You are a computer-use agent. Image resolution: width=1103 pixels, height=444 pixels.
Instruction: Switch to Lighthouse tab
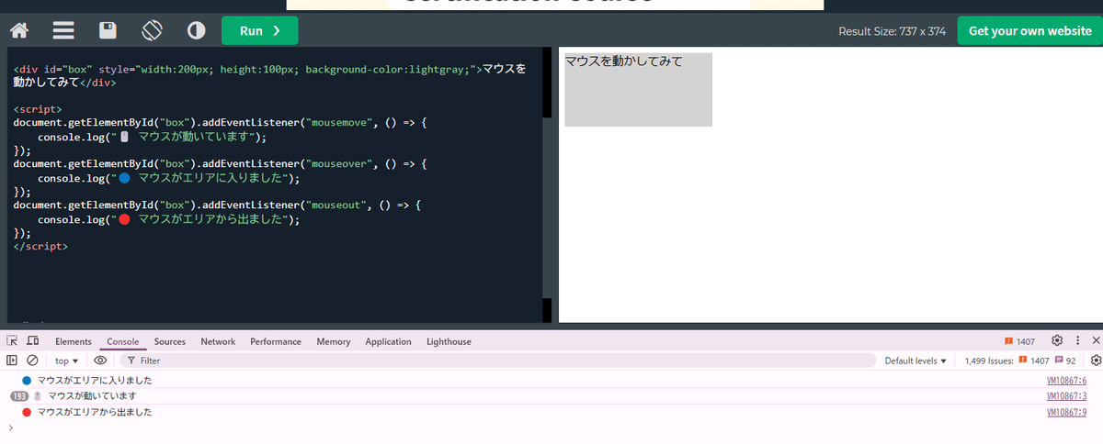tap(449, 341)
